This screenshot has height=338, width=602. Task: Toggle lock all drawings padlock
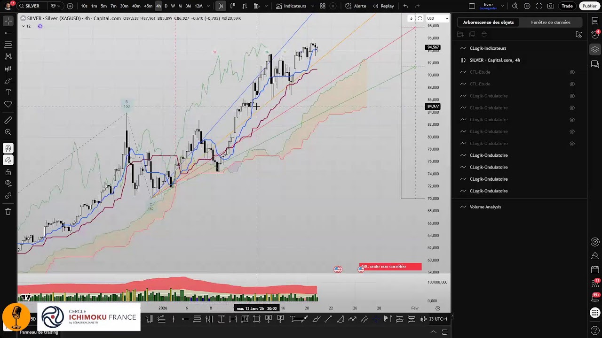point(8,172)
